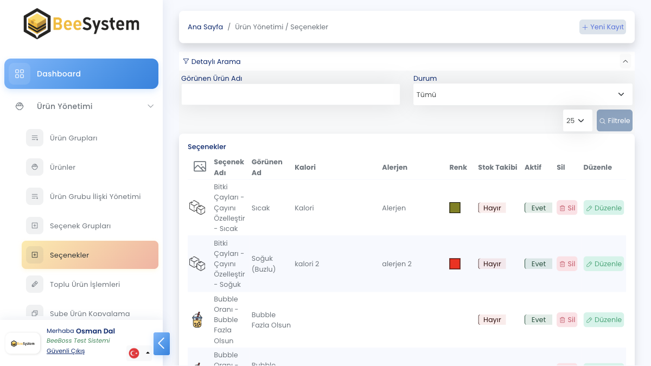Open the Dashboard menu item

[x=81, y=74]
